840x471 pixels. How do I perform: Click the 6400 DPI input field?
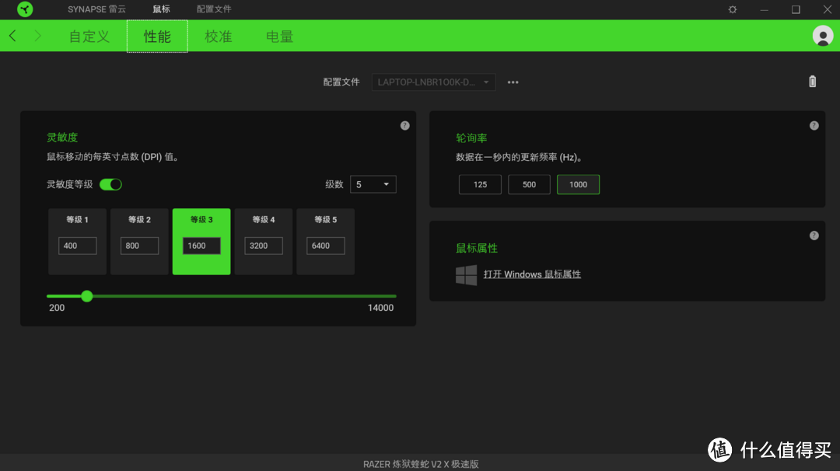[x=326, y=246]
